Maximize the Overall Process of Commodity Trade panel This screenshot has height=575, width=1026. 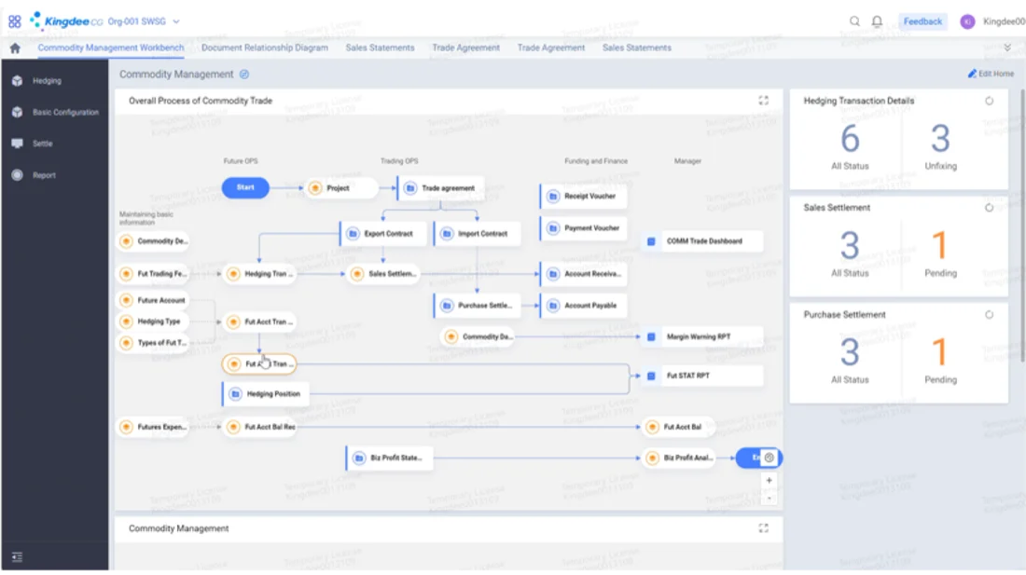coord(764,101)
